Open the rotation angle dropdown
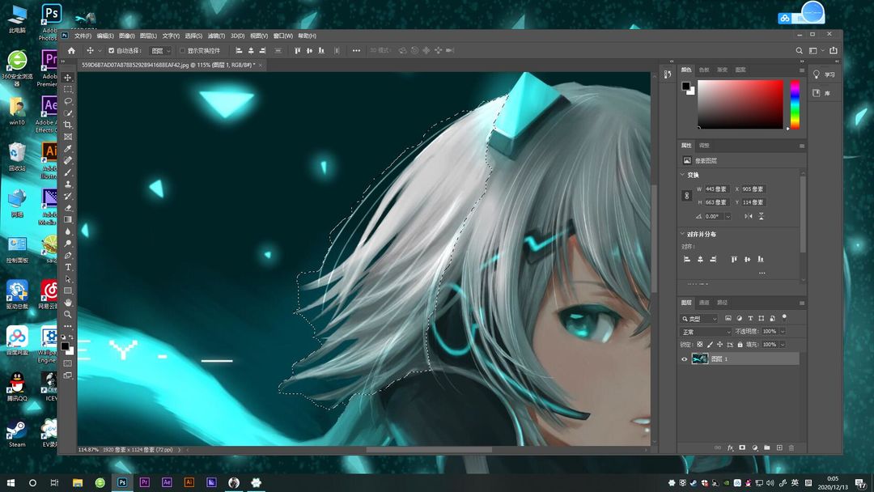Screen dimensions: 874x492 pos(728,216)
